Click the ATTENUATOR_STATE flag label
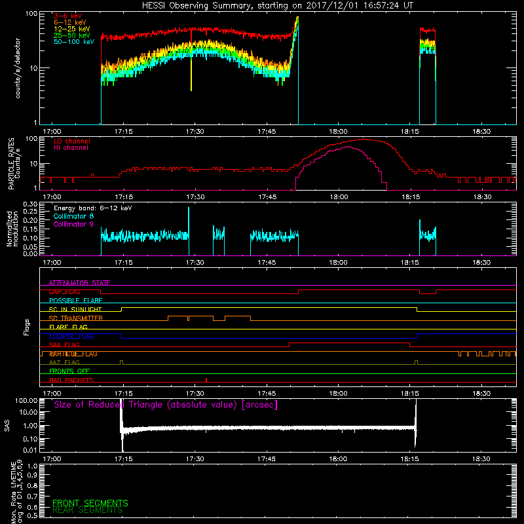524x524 pixels. click(79, 283)
